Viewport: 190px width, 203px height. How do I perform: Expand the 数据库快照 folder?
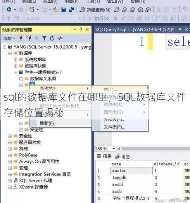tap(16, 66)
